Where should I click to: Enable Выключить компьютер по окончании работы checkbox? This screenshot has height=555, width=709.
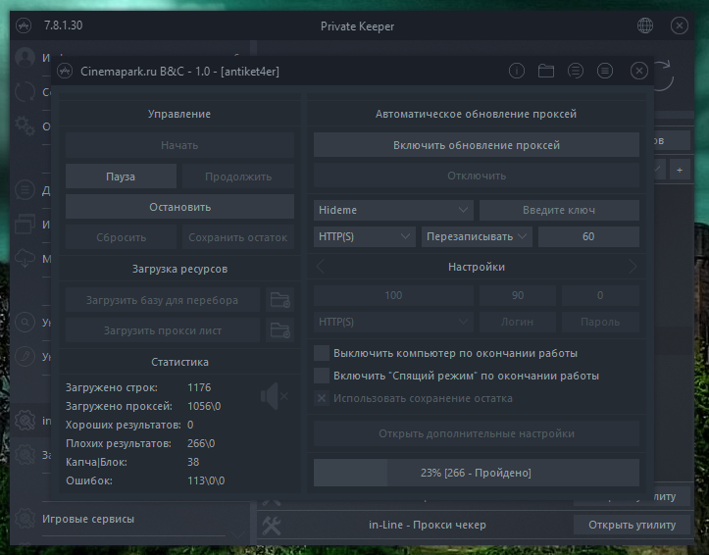click(x=321, y=353)
